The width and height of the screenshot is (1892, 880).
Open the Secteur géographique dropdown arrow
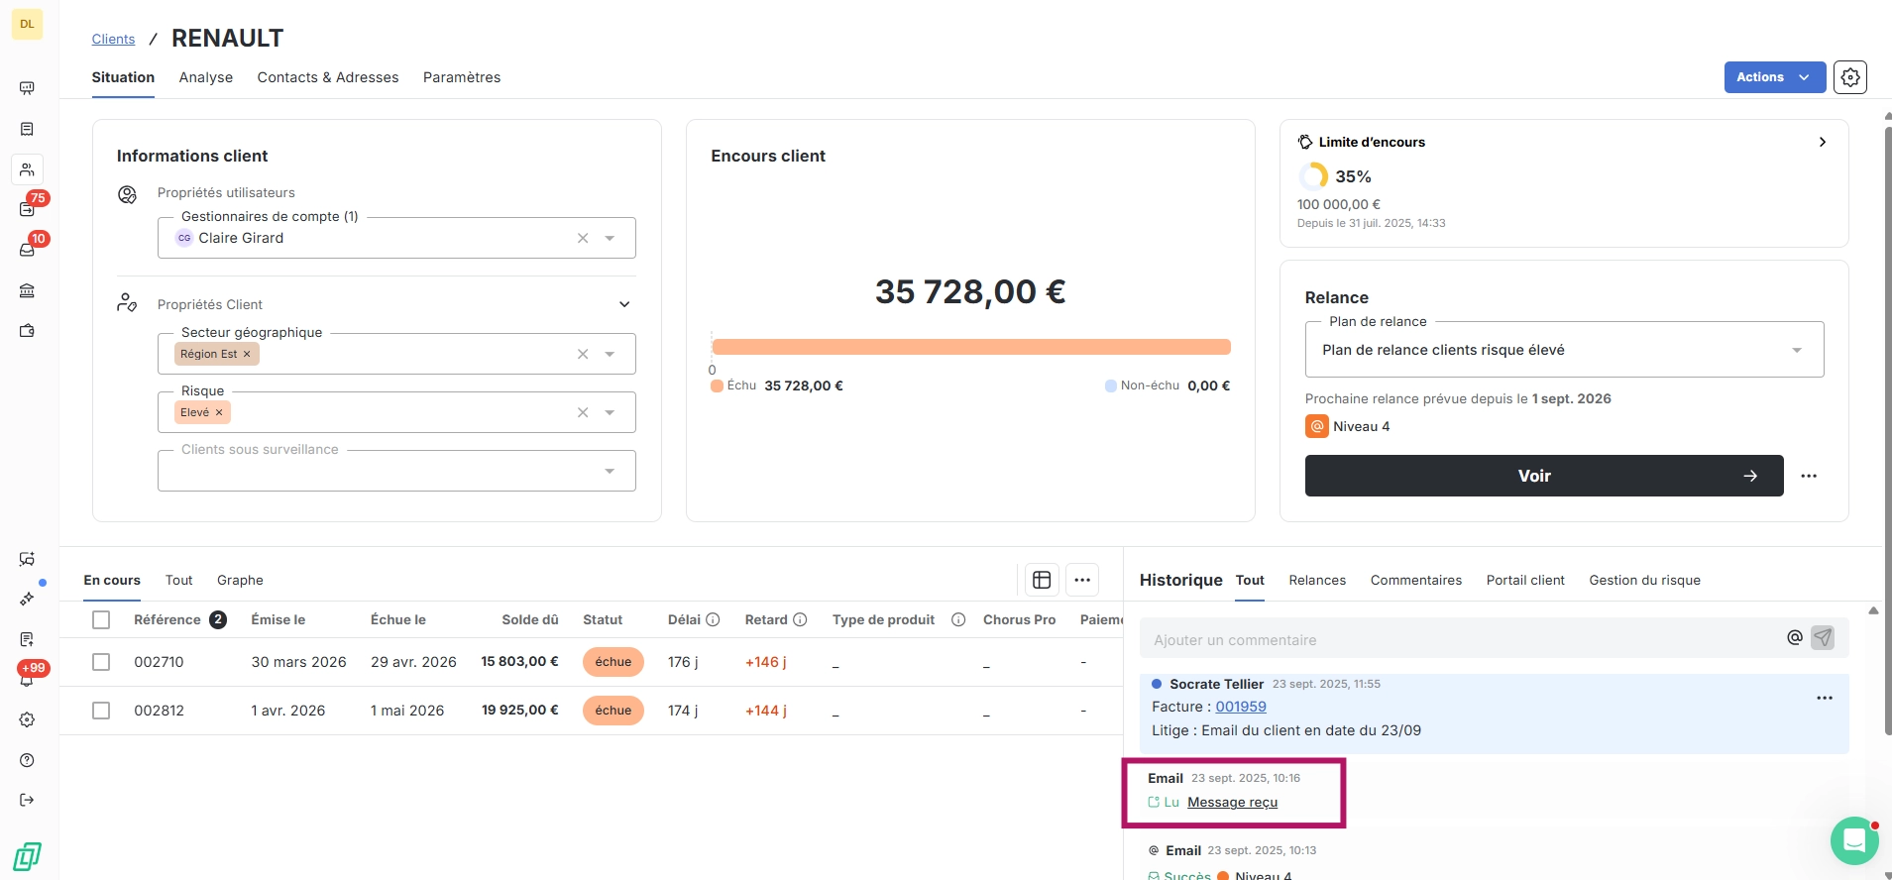(610, 354)
